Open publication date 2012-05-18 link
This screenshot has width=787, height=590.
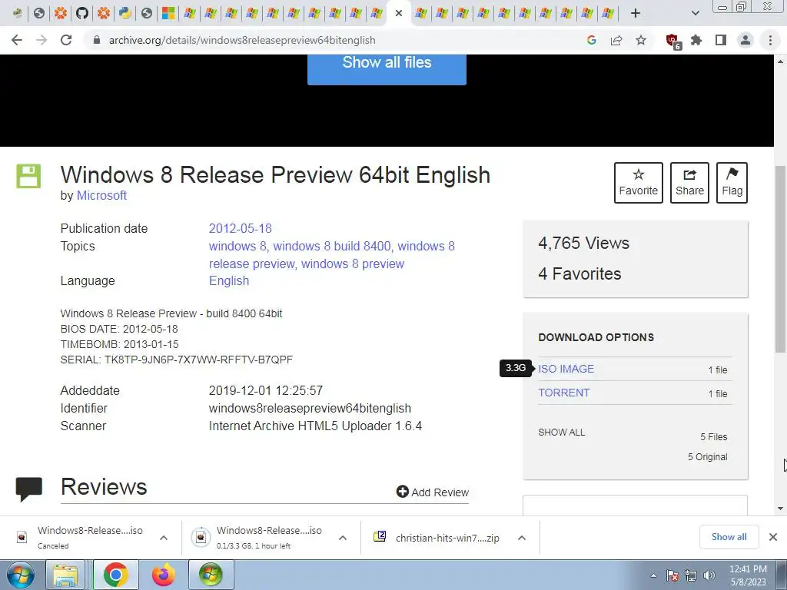(240, 229)
